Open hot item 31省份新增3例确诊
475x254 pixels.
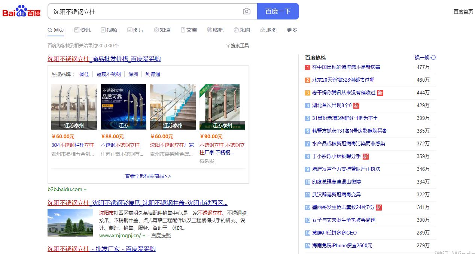coord(345,118)
